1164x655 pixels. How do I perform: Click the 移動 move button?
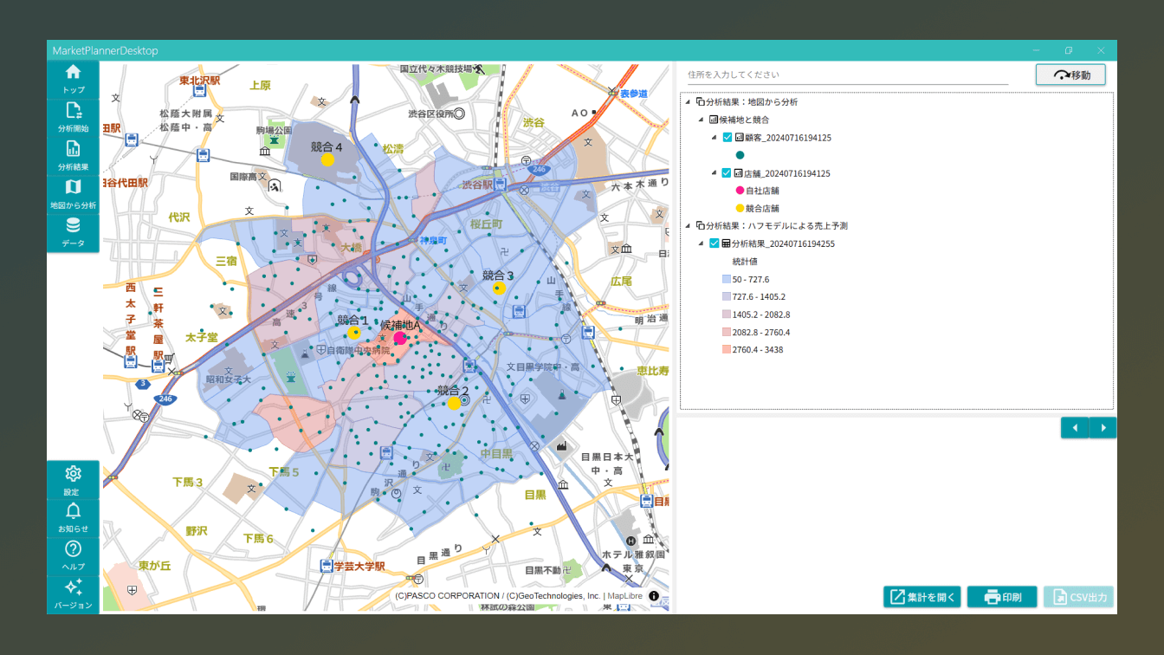pos(1070,75)
